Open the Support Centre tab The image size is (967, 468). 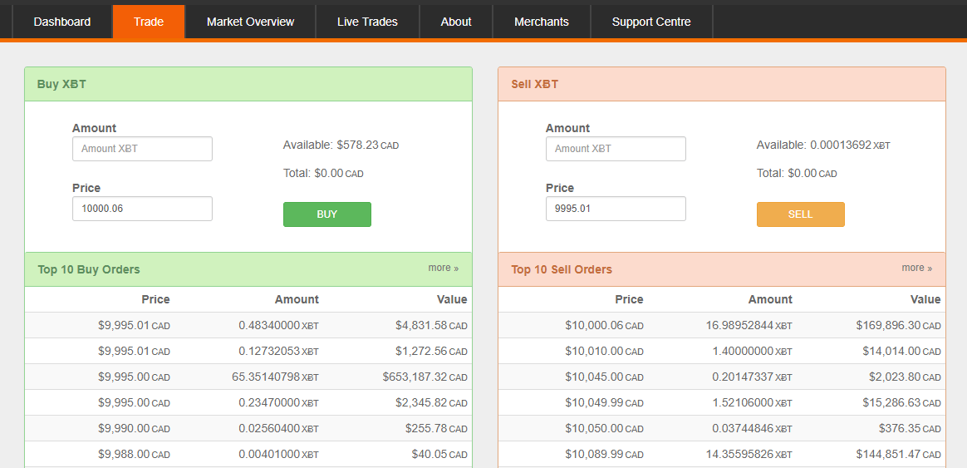[x=651, y=22]
